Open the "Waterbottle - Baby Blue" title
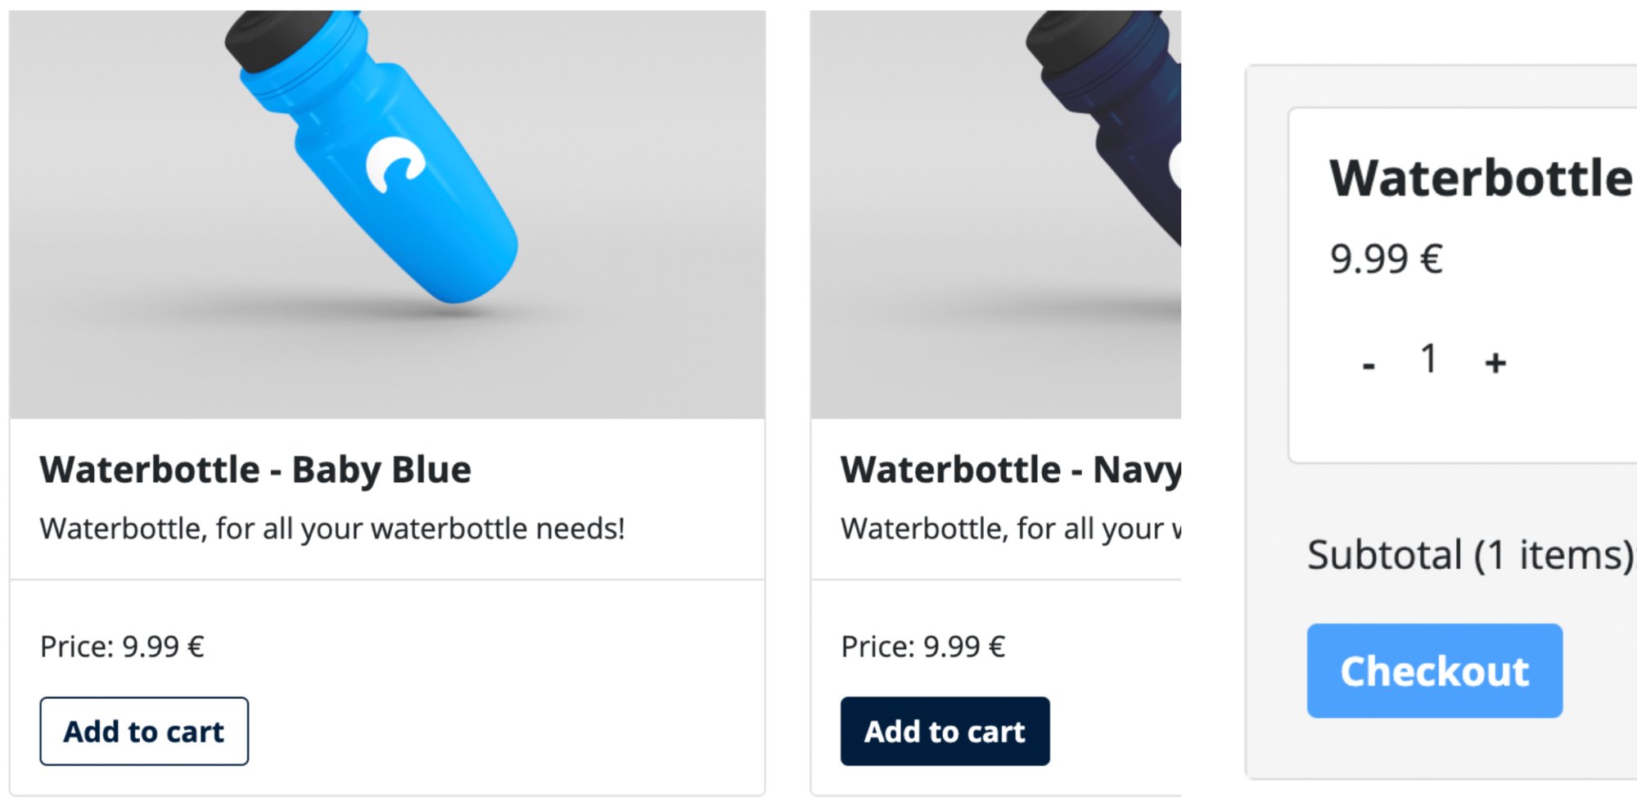The width and height of the screenshot is (1637, 812). (x=255, y=470)
